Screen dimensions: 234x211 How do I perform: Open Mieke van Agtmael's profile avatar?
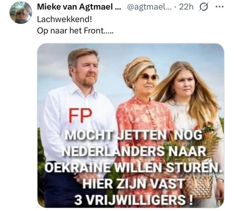click(x=21, y=12)
